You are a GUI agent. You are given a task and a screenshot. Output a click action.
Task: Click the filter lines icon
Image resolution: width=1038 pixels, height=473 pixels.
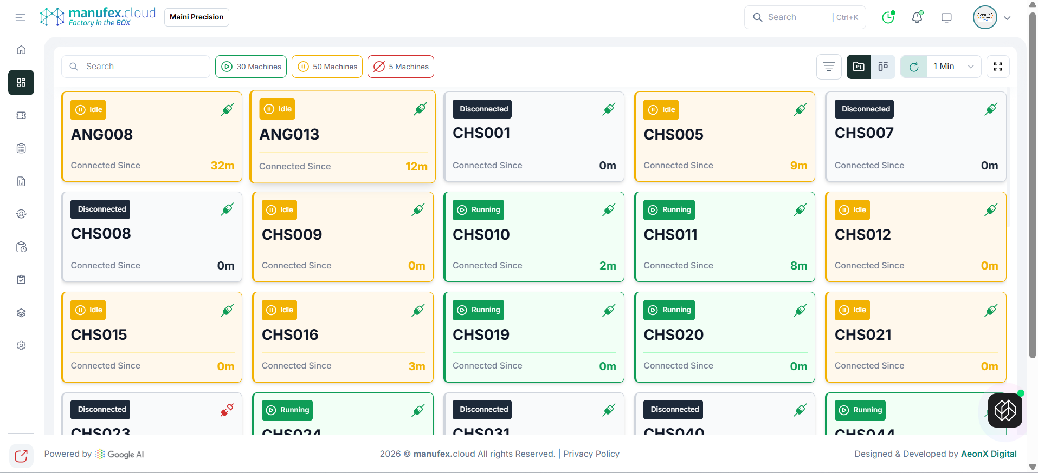(829, 67)
